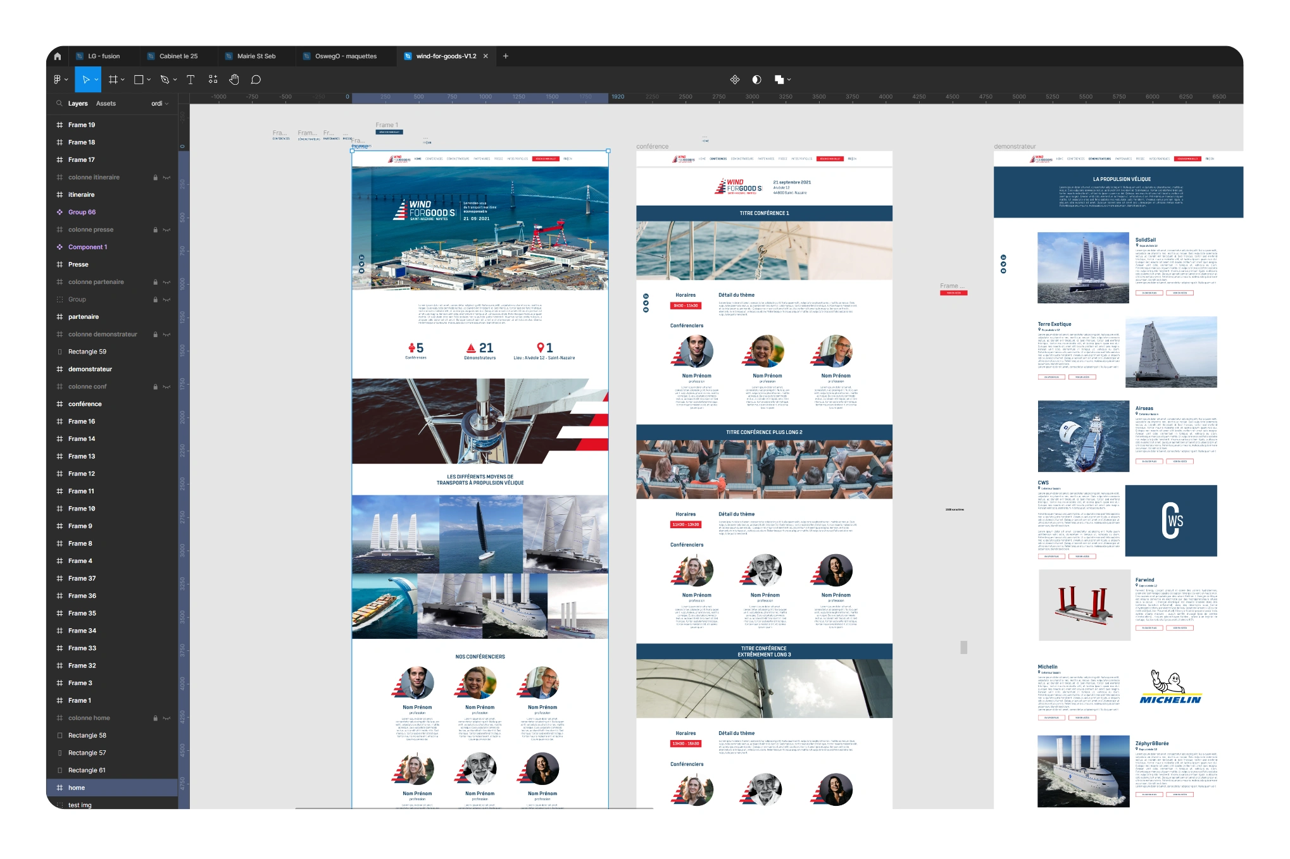Click lock icon on colonne itineraire layer

155,178
